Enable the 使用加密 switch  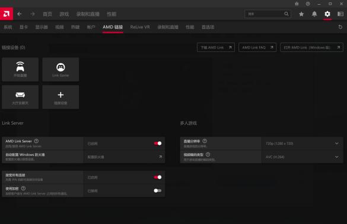coord(158,191)
